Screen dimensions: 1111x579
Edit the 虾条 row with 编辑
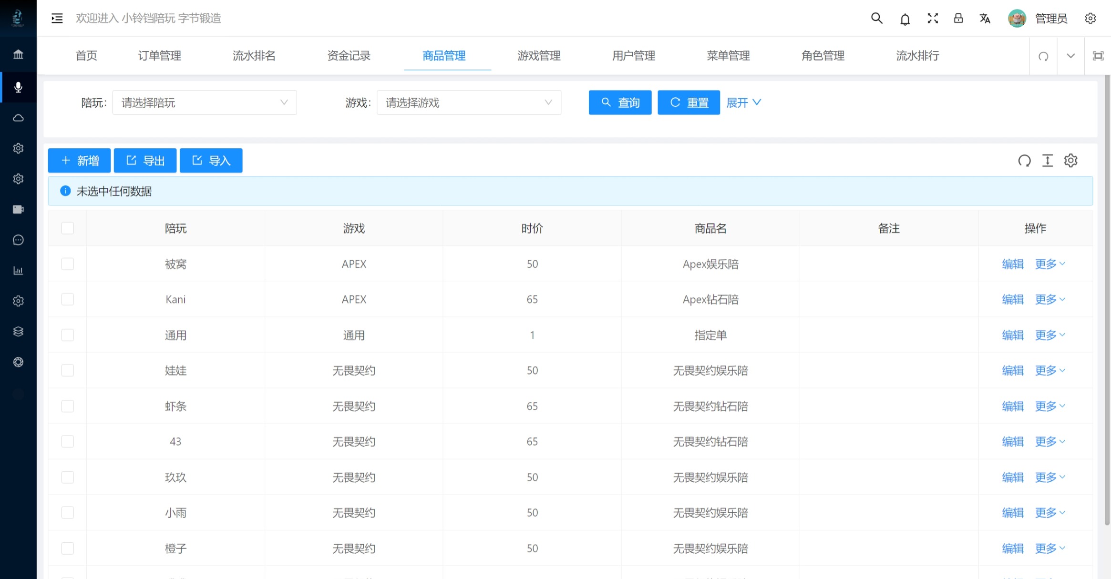(x=1013, y=406)
